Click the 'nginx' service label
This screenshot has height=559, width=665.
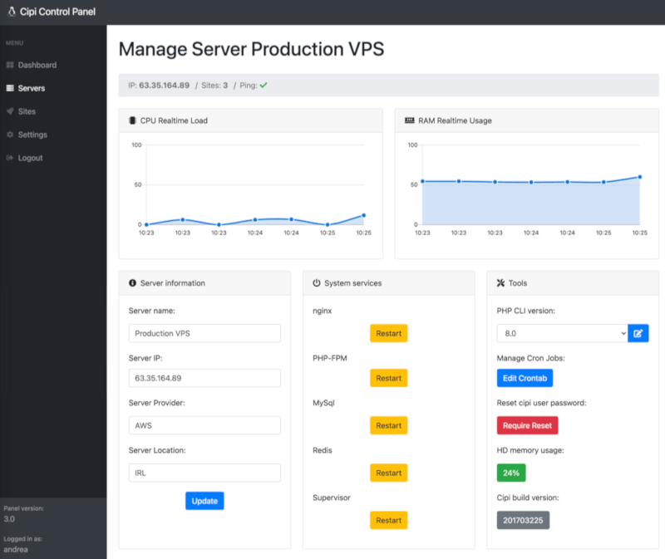(x=322, y=311)
